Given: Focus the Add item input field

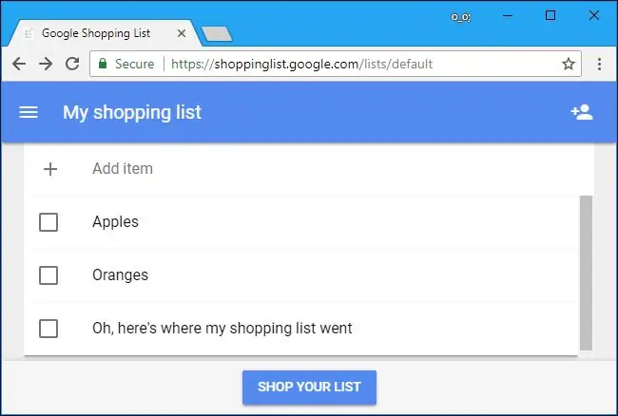Looking at the screenshot, I should [285, 169].
